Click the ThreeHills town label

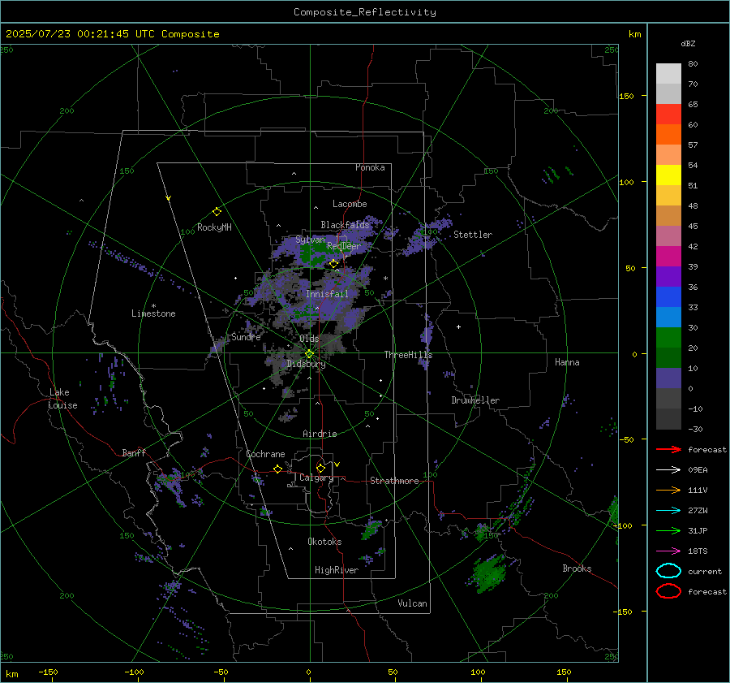tap(408, 355)
